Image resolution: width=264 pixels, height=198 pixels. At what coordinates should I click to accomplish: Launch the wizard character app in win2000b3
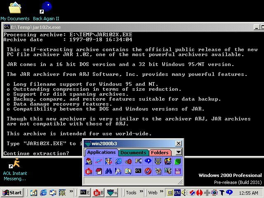89,161
